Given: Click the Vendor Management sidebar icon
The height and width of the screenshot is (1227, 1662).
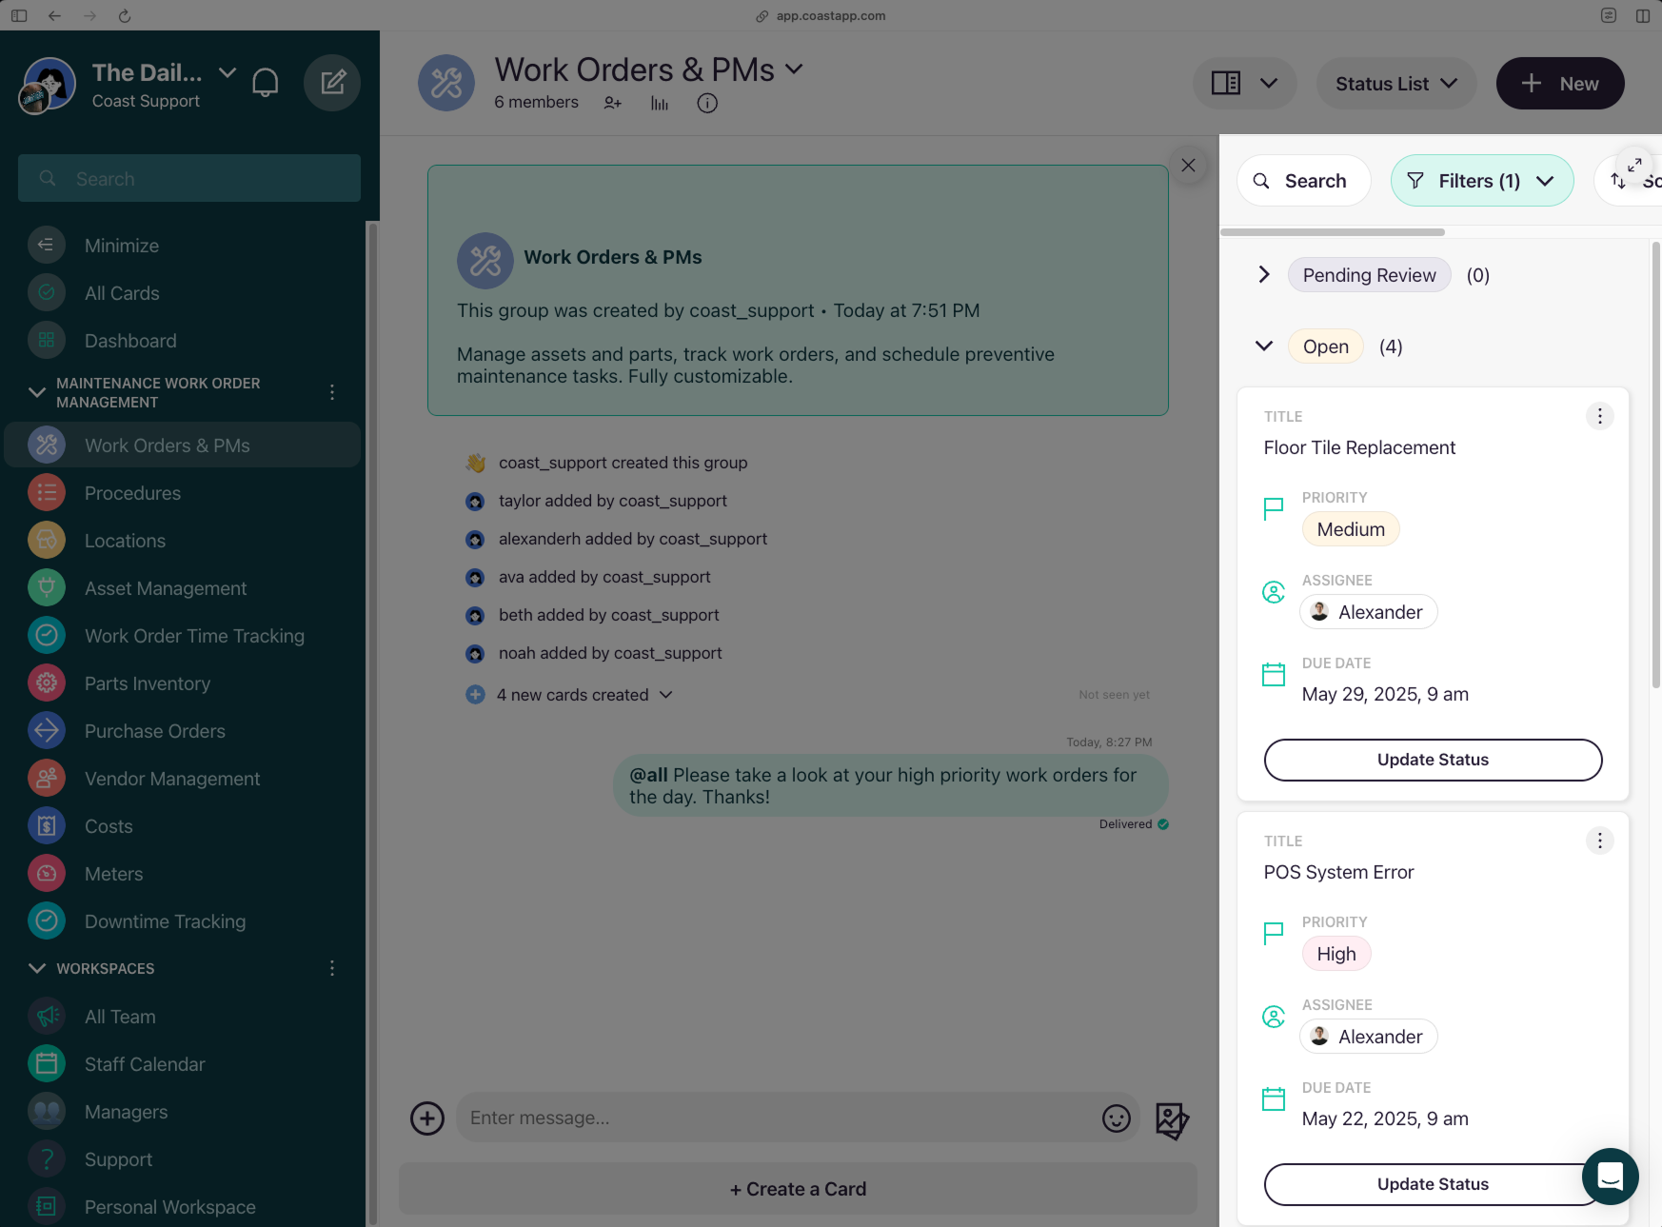Looking at the screenshot, I should 47,778.
